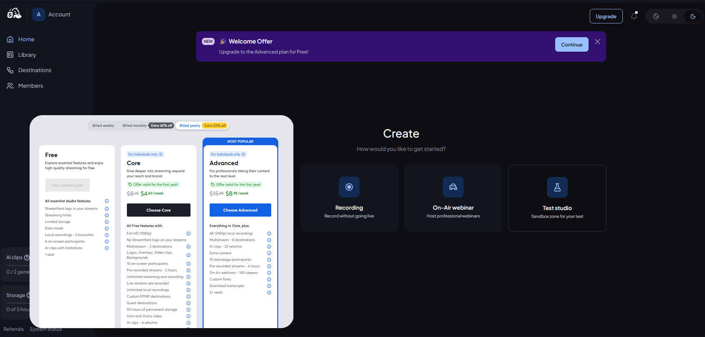Click info icon for AI clips - 25 sets/mo

pos(269,247)
